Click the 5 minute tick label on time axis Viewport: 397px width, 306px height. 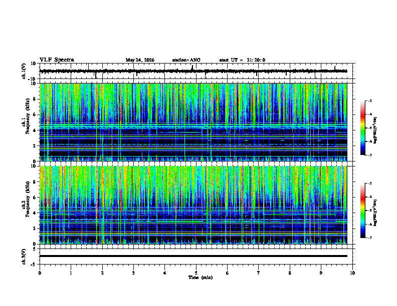[x=196, y=273]
